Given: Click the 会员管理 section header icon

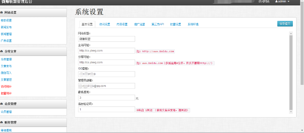Looking at the screenshot, I should [x=2, y=104].
